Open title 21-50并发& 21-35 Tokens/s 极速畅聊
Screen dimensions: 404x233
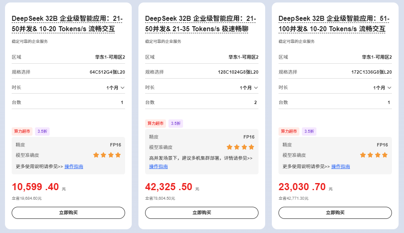click(201, 24)
